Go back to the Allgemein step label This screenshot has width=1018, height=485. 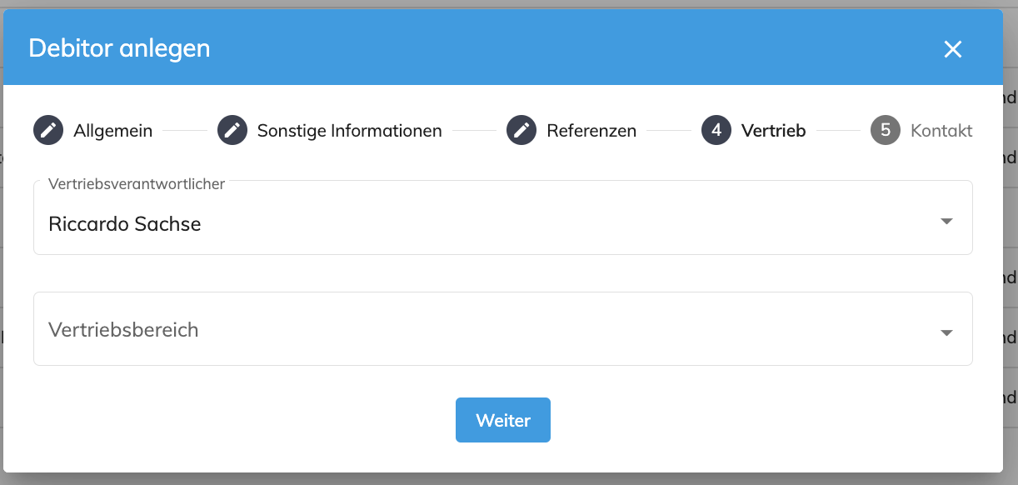coord(113,131)
